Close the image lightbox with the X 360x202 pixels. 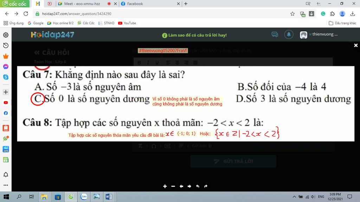(356, 45)
